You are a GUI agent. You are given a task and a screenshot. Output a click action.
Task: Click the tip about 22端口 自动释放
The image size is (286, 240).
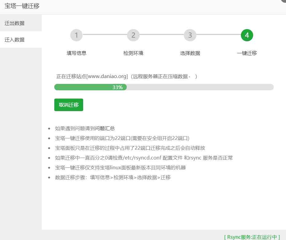(x=130, y=148)
